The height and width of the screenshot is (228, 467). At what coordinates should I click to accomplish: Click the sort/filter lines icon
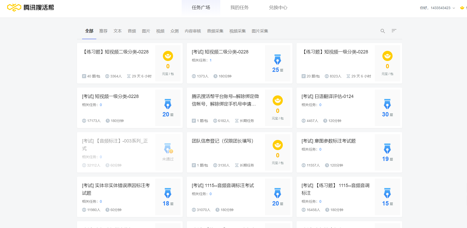pos(394,31)
